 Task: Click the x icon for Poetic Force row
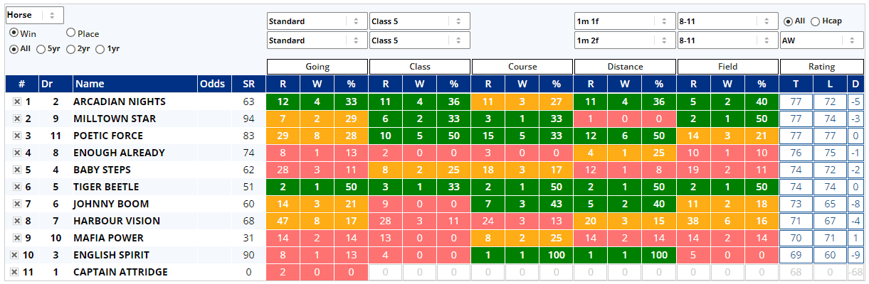pos(17,136)
